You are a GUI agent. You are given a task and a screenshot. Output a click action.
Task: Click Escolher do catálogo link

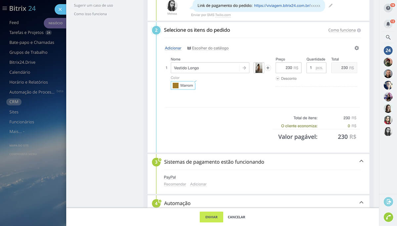pos(208,48)
